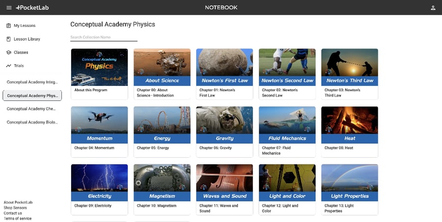Click 'Chapter 05: Energy' text
442x222 pixels.
pyautogui.click(x=153, y=148)
